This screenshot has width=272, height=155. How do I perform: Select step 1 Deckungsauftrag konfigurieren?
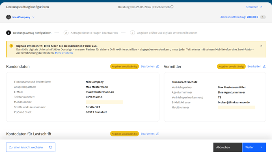point(29,33)
